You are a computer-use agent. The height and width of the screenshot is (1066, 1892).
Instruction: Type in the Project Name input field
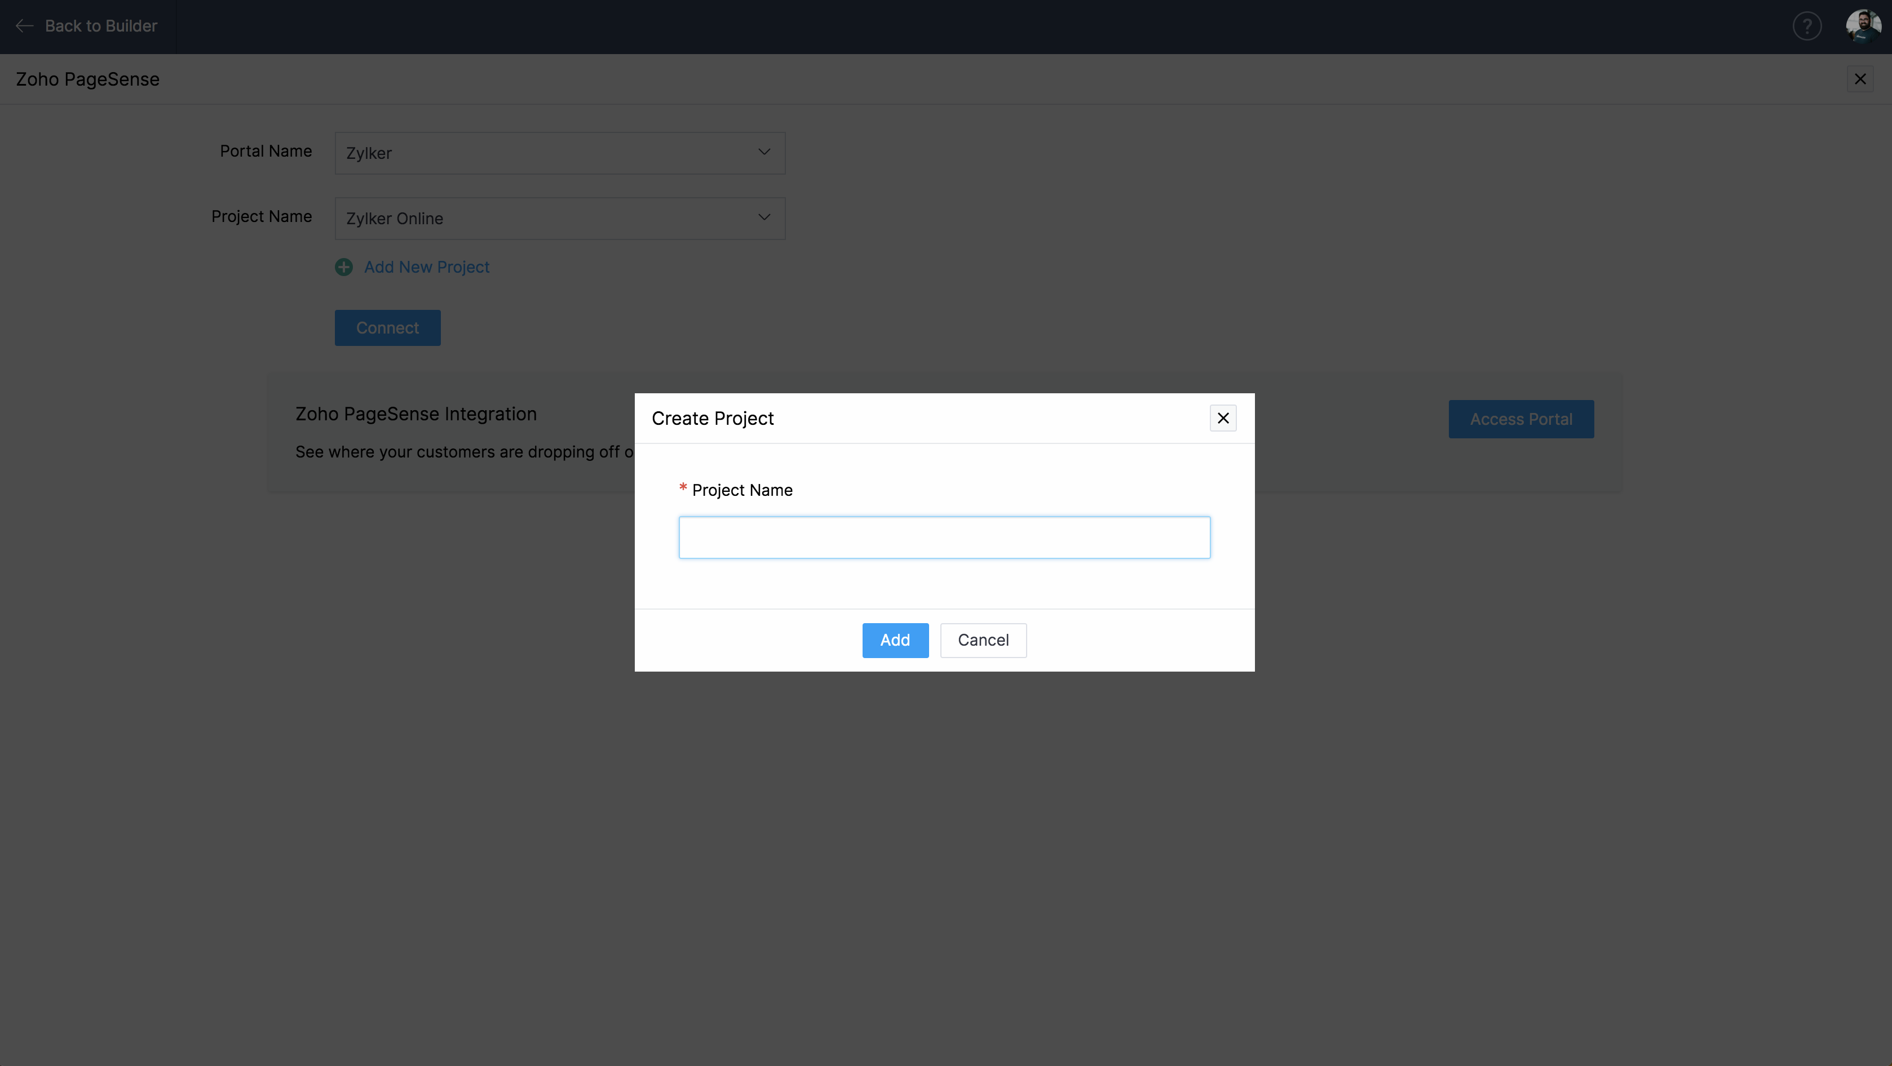click(944, 538)
